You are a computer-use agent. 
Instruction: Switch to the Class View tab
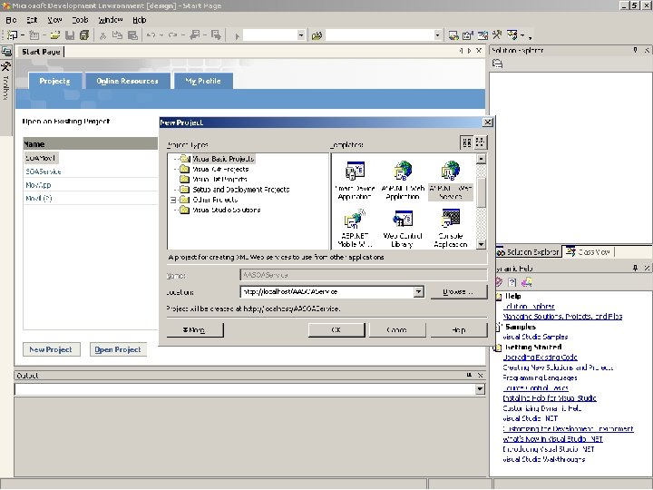click(x=588, y=252)
